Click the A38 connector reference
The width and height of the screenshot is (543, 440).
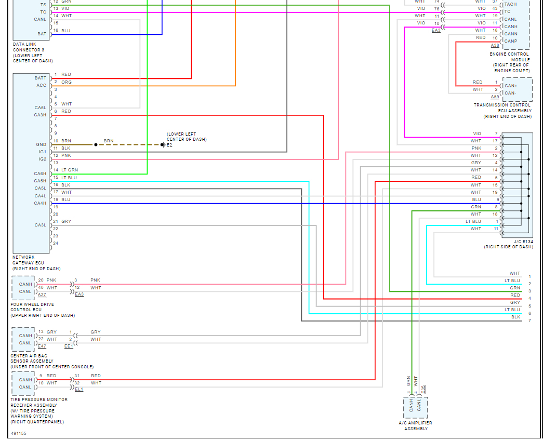point(495,45)
